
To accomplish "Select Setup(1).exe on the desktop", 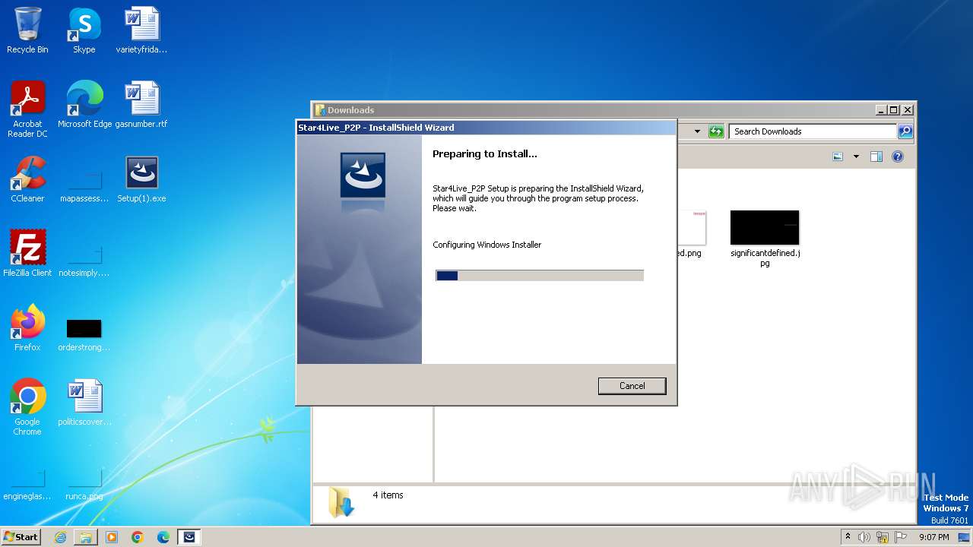I will click(141, 179).
